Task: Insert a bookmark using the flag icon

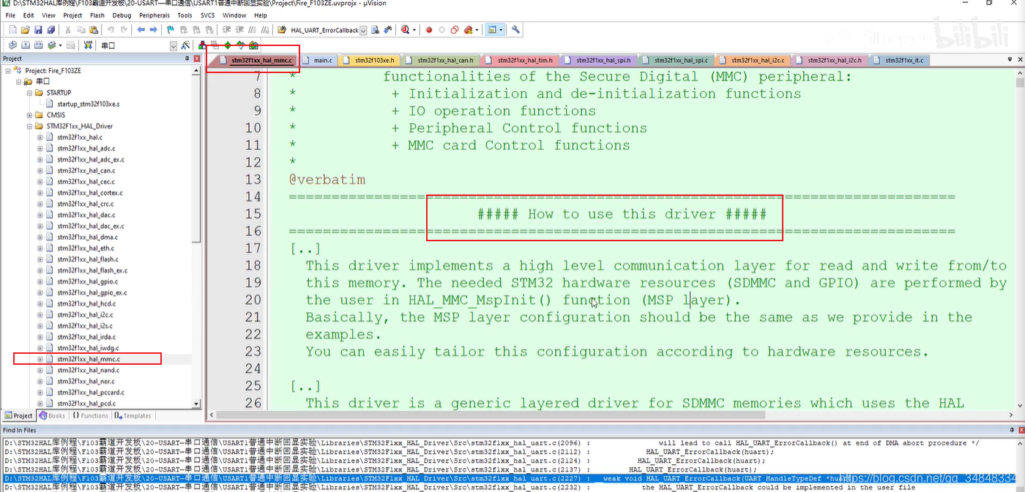Action: (x=171, y=30)
